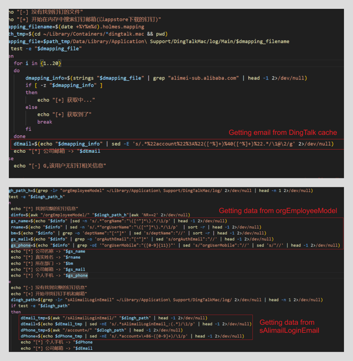Click the echo line '所在部门 -> "$bm'

click(x=42, y=264)
